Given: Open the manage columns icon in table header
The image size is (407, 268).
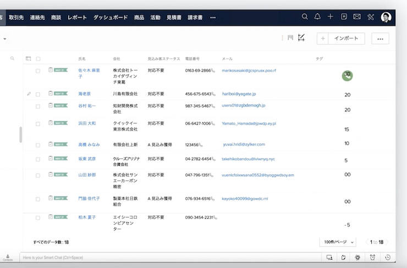Looking at the screenshot, I should click(28, 59).
